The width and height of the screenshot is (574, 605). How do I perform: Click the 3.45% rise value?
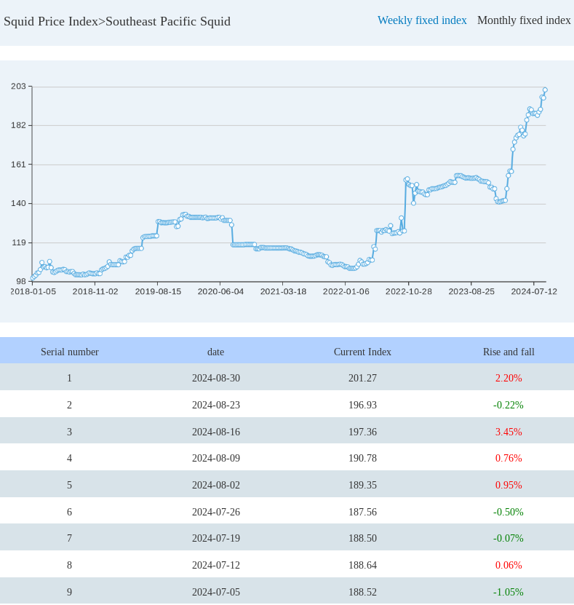[509, 432]
